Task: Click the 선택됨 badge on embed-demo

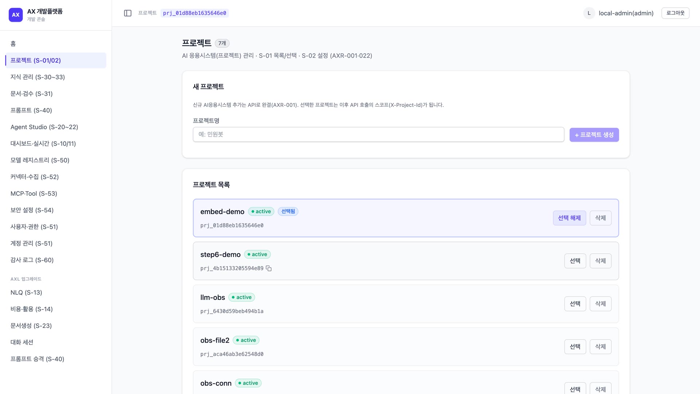Action: (x=288, y=212)
